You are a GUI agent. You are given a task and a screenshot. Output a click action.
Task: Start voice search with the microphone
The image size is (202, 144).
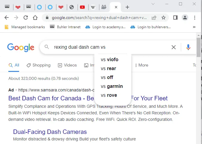click(x=188, y=47)
